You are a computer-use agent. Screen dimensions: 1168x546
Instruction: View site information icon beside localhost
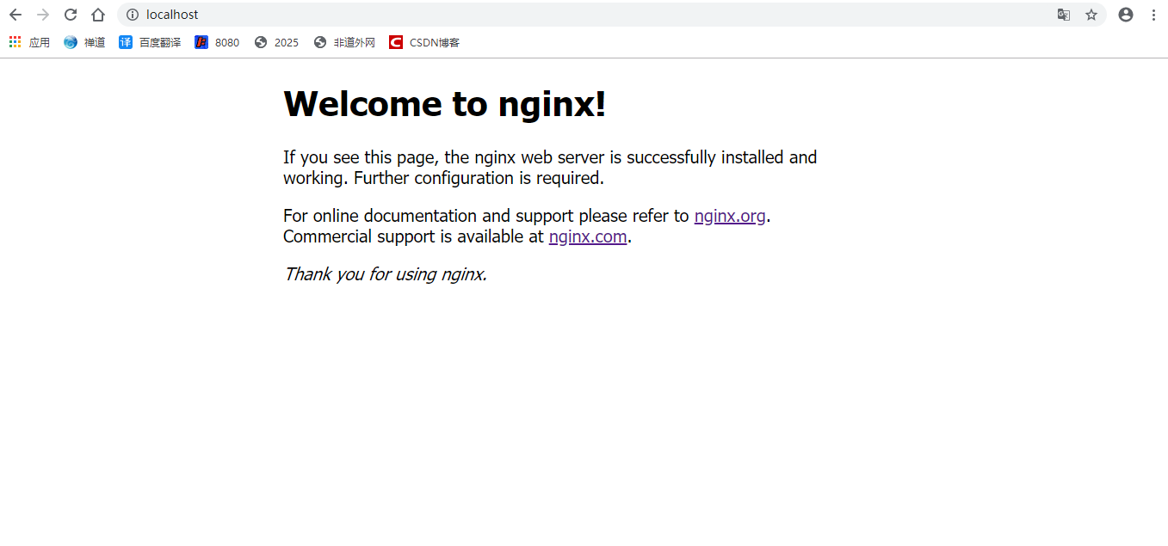(133, 15)
